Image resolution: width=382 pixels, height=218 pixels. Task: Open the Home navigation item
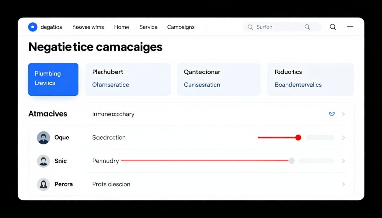(121, 27)
